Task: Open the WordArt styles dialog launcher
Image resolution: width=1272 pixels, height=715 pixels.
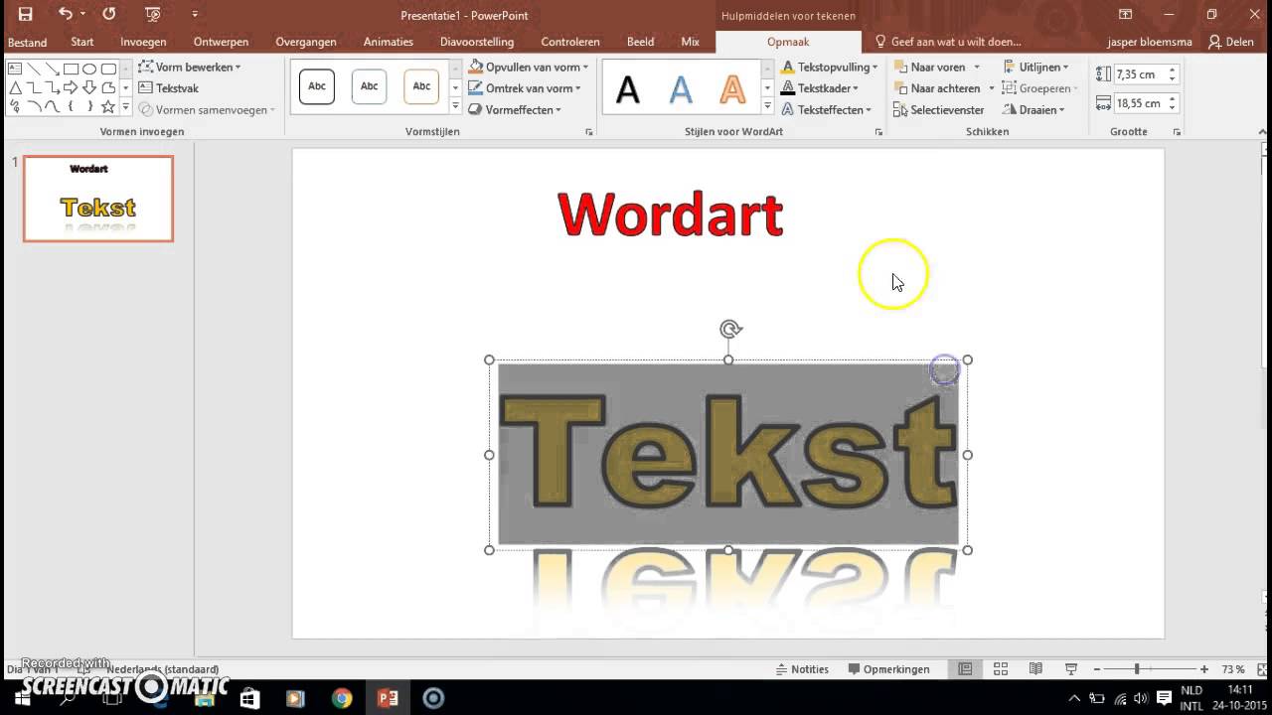Action: 878,132
